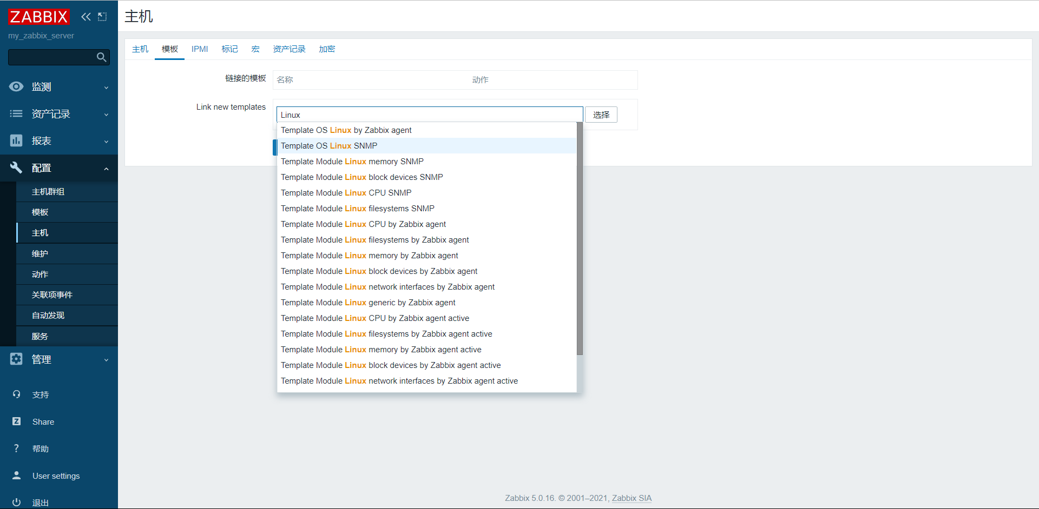Open 维护 in sidebar

[67, 253]
